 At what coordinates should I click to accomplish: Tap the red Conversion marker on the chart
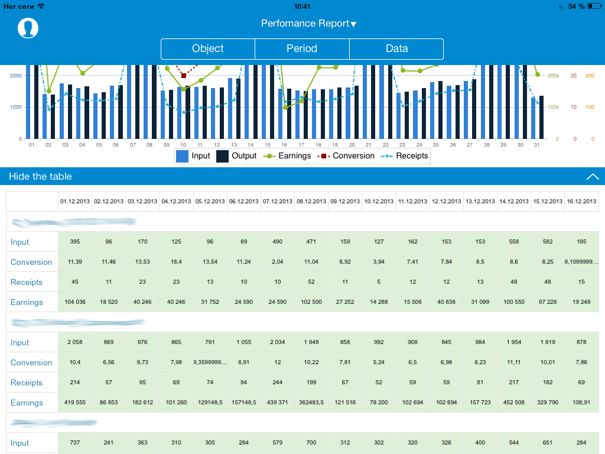click(x=184, y=76)
